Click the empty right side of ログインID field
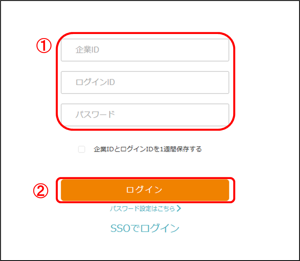This screenshot has height=261, width=300. click(191, 83)
